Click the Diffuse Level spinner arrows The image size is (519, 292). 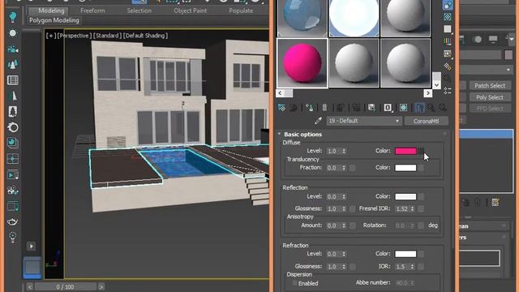click(x=344, y=151)
